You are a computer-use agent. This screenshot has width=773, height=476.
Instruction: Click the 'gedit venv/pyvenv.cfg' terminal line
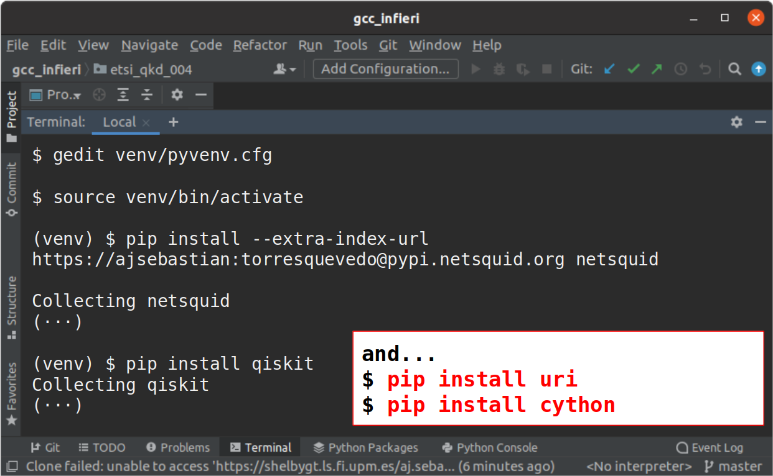152,155
